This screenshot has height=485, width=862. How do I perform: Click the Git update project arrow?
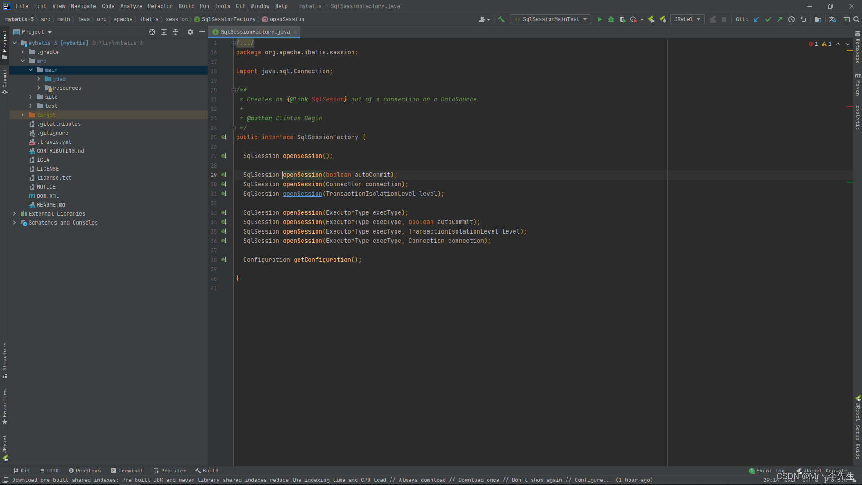coord(756,19)
